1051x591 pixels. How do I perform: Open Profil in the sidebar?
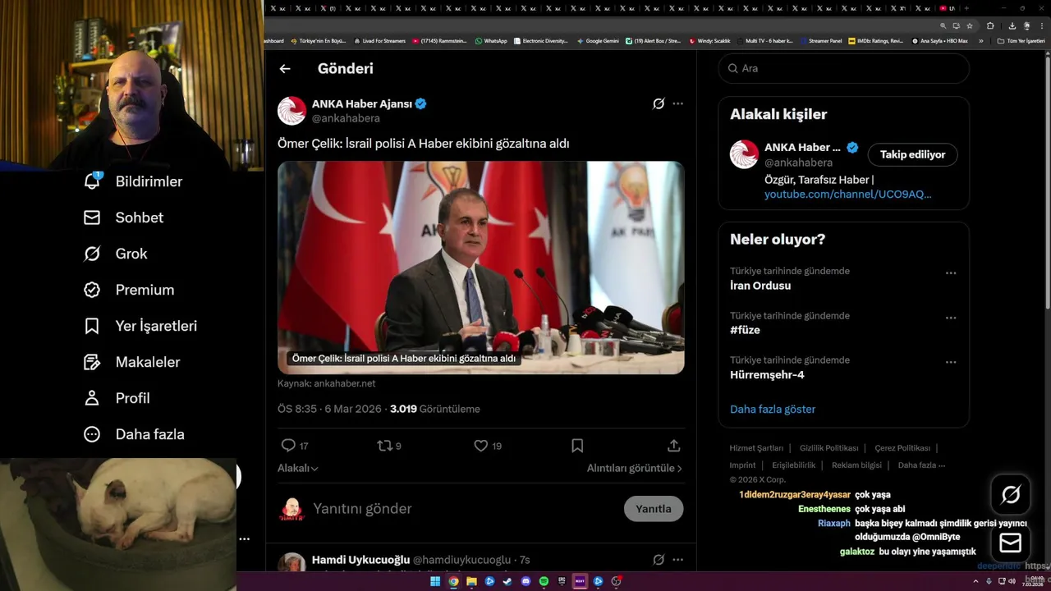117,398
